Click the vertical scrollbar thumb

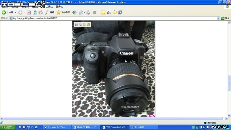(229, 83)
